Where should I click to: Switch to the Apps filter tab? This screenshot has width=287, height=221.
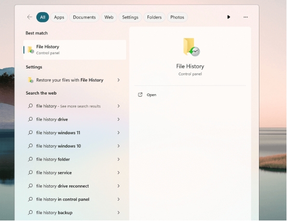click(59, 17)
